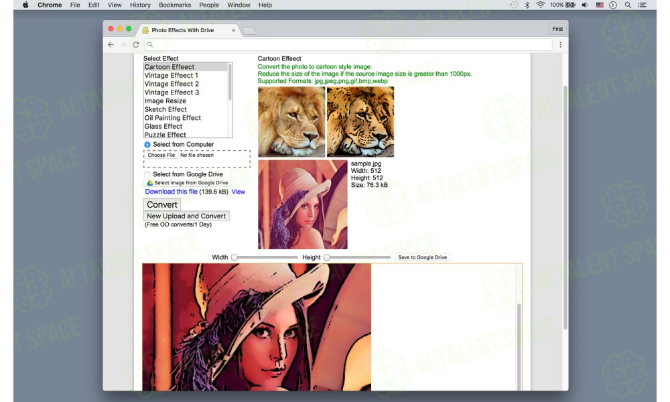Open Chrome three-dot menu

[x=560, y=44]
